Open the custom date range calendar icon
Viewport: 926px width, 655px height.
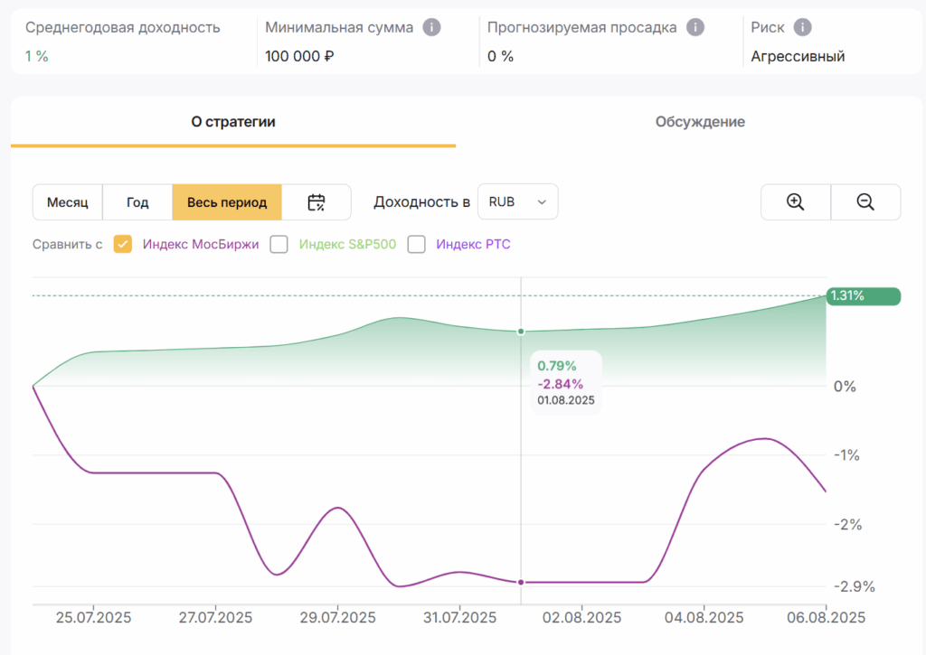pos(316,202)
